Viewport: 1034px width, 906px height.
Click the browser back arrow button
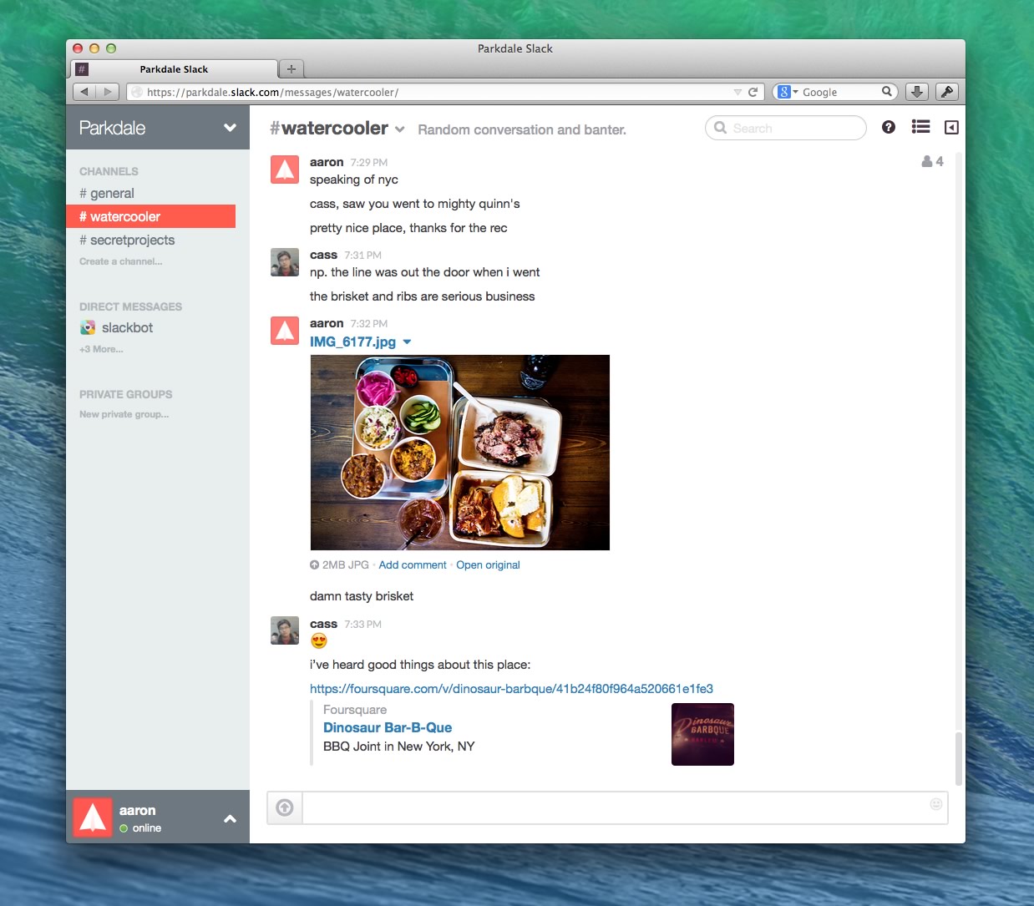(84, 92)
